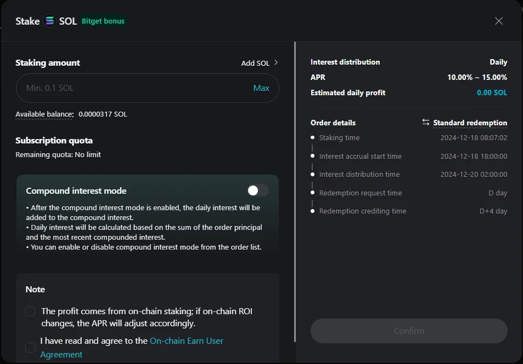Click the Staking time entry in Order details
This screenshot has height=364, width=523.
339,138
